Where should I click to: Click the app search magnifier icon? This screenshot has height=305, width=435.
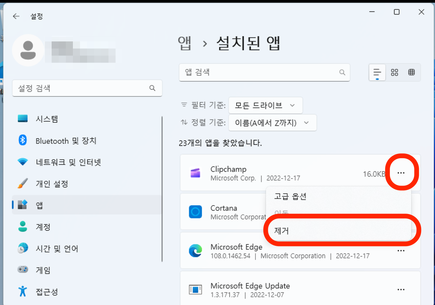click(x=342, y=72)
